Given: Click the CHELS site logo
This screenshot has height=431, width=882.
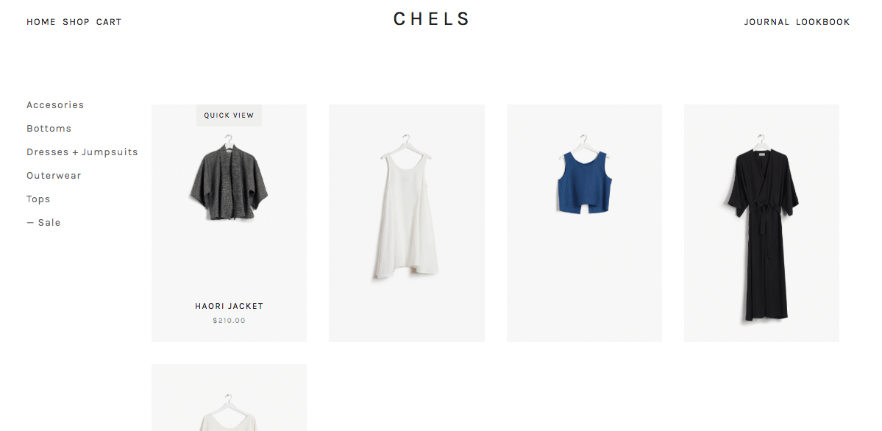Looking at the screenshot, I should click(431, 19).
